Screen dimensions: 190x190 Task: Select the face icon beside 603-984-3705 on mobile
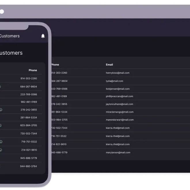coord(1,126)
